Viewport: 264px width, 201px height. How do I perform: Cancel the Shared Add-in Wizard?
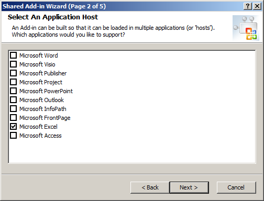tap(236, 187)
